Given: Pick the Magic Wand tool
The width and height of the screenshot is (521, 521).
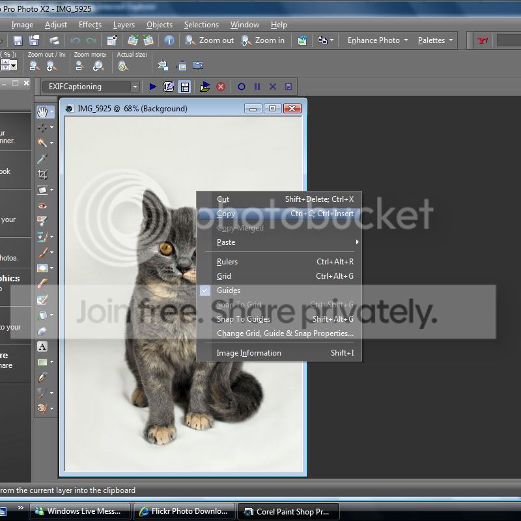Looking at the screenshot, I should [42, 143].
